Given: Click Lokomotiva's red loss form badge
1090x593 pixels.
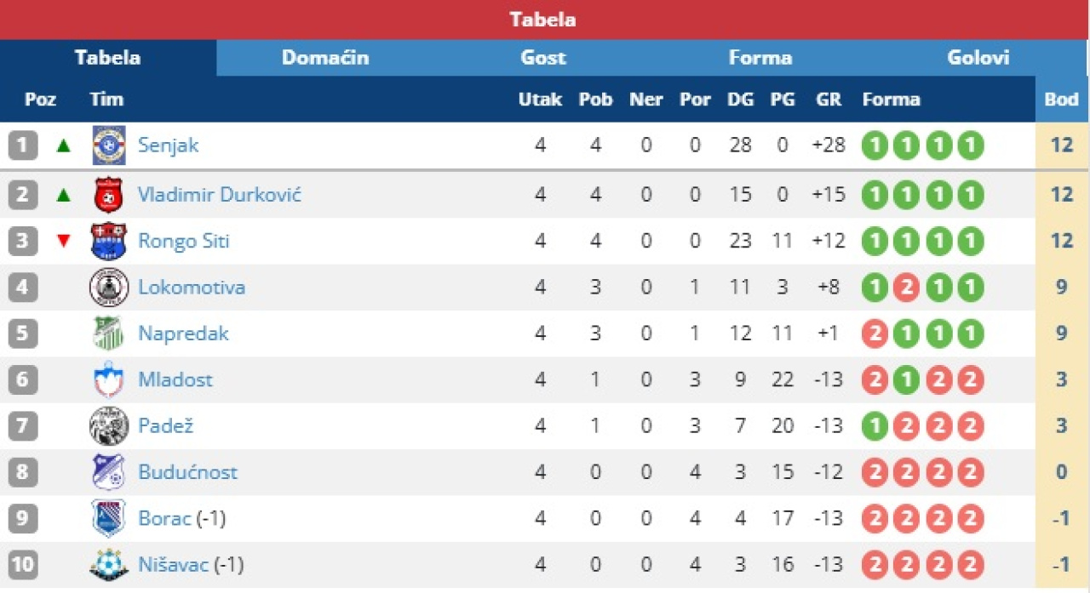Looking at the screenshot, I should click(905, 288).
